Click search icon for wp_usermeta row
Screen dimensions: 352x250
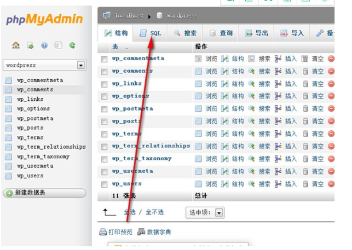click(251, 172)
